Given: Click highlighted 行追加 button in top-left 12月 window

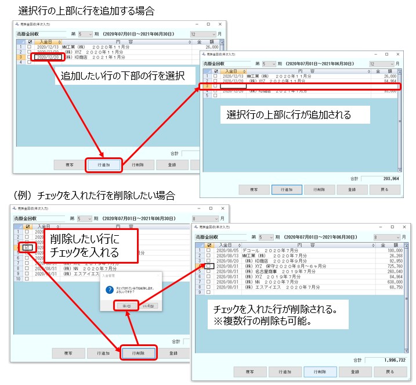Looking at the screenshot, I should (104, 165).
